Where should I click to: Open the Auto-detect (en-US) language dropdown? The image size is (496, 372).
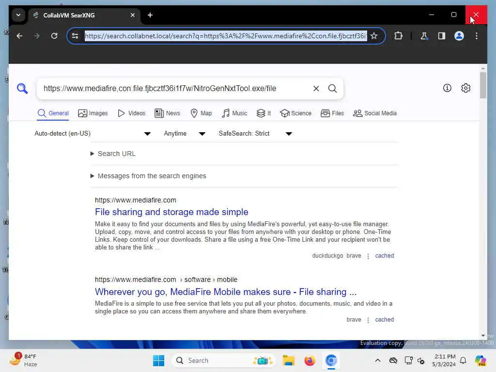coord(93,134)
